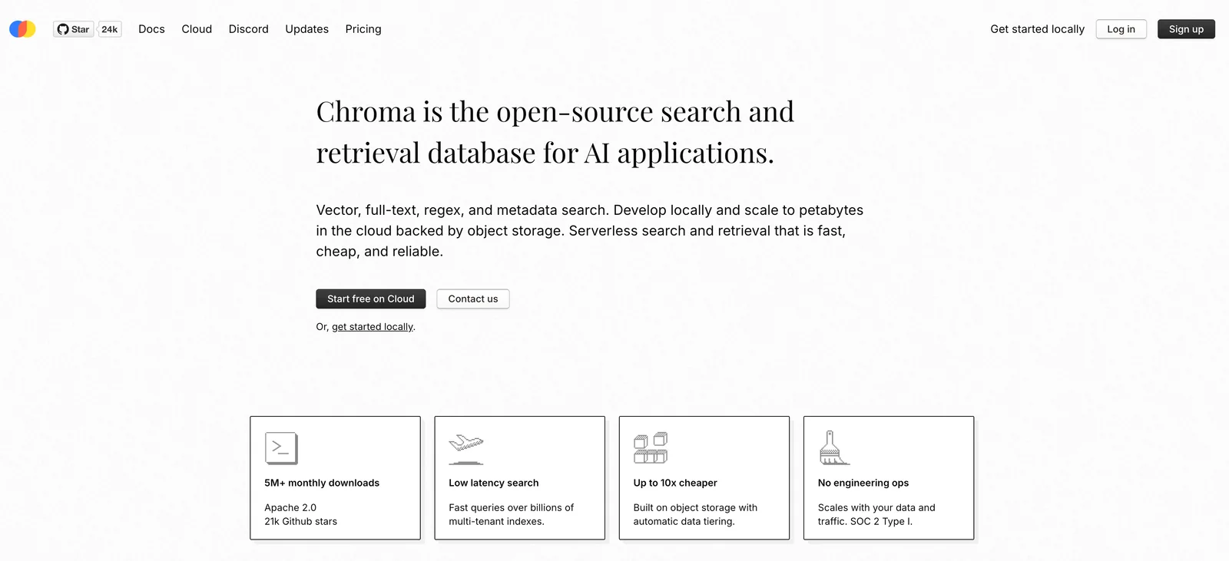Go to the Cloud menu item

[197, 29]
